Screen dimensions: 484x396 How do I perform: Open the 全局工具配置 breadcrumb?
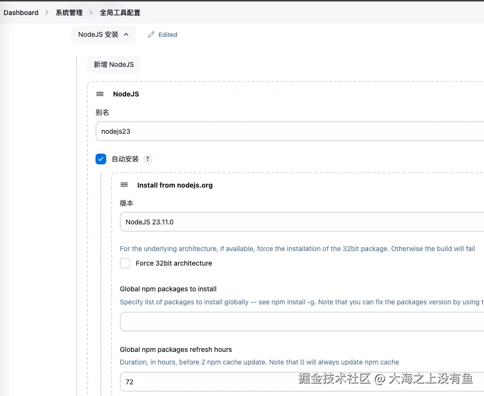point(120,13)
